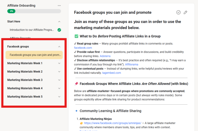Click the Marketing Materials Week 5 title
The width and height of the screenshot is (198, 131).
[x=25, y=97]
